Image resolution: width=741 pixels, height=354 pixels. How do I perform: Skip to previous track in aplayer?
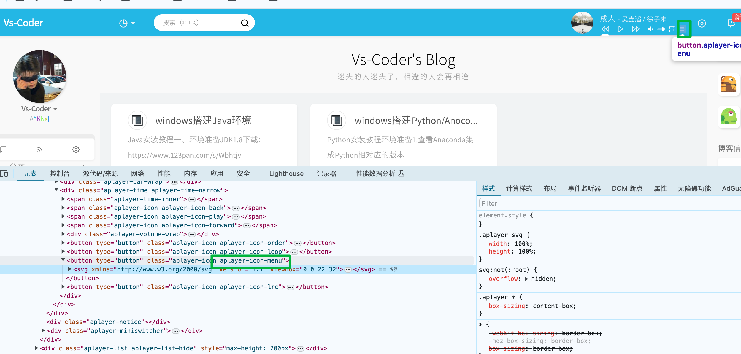605,29
